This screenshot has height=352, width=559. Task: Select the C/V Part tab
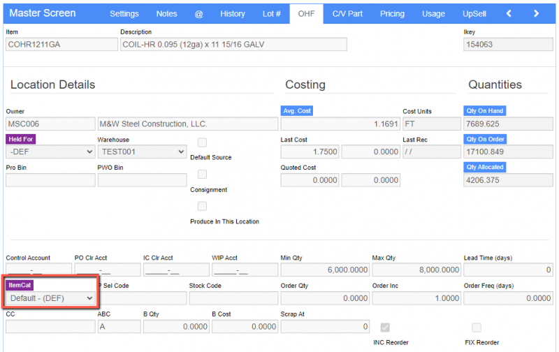click(347, 13)
